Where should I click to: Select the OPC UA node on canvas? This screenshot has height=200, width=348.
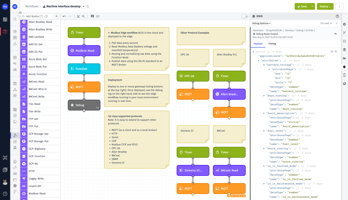tap(193, 76)
